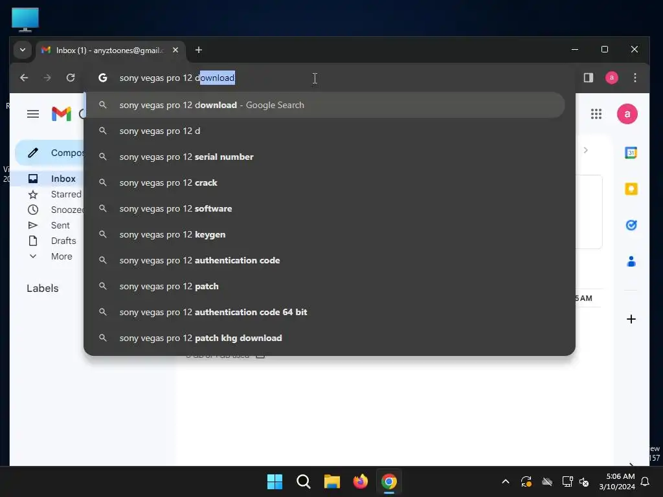This screenshot has height=497, width=663.
Task: Click the Chrome taskbar icon
Action: [389, 481]
